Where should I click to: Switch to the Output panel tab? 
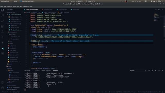pos(37,71)
